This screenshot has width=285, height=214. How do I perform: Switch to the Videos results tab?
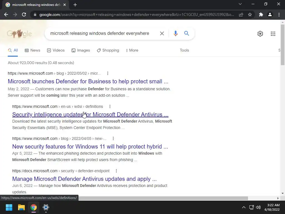click(x=56, y=50)
